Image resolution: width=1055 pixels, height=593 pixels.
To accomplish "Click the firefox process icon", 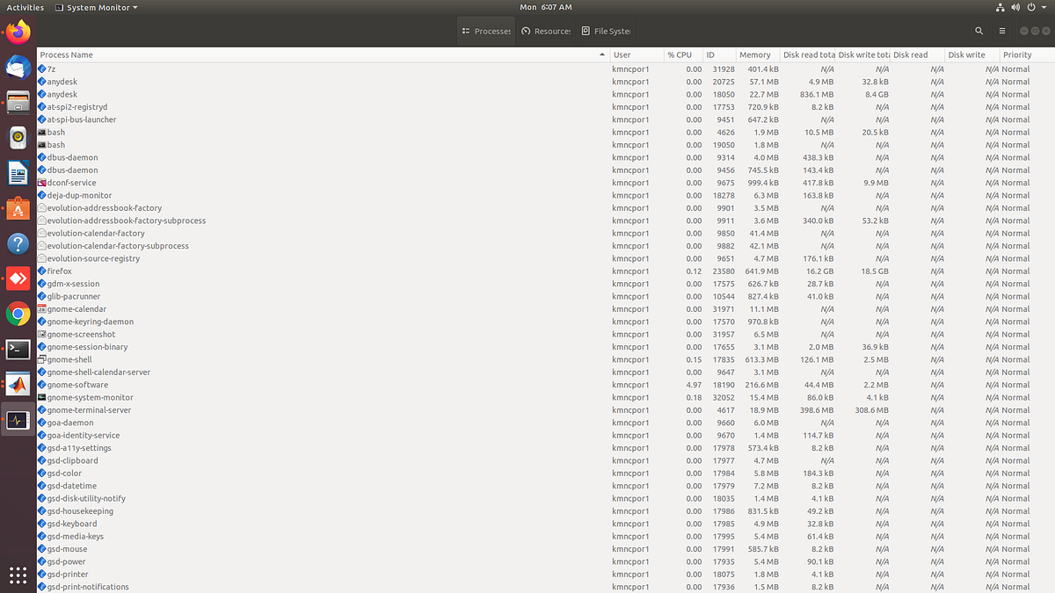I will coord(40,271).
